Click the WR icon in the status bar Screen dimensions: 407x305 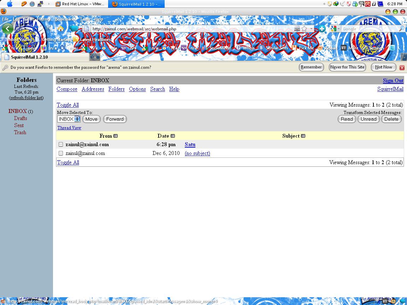point(385,301)
